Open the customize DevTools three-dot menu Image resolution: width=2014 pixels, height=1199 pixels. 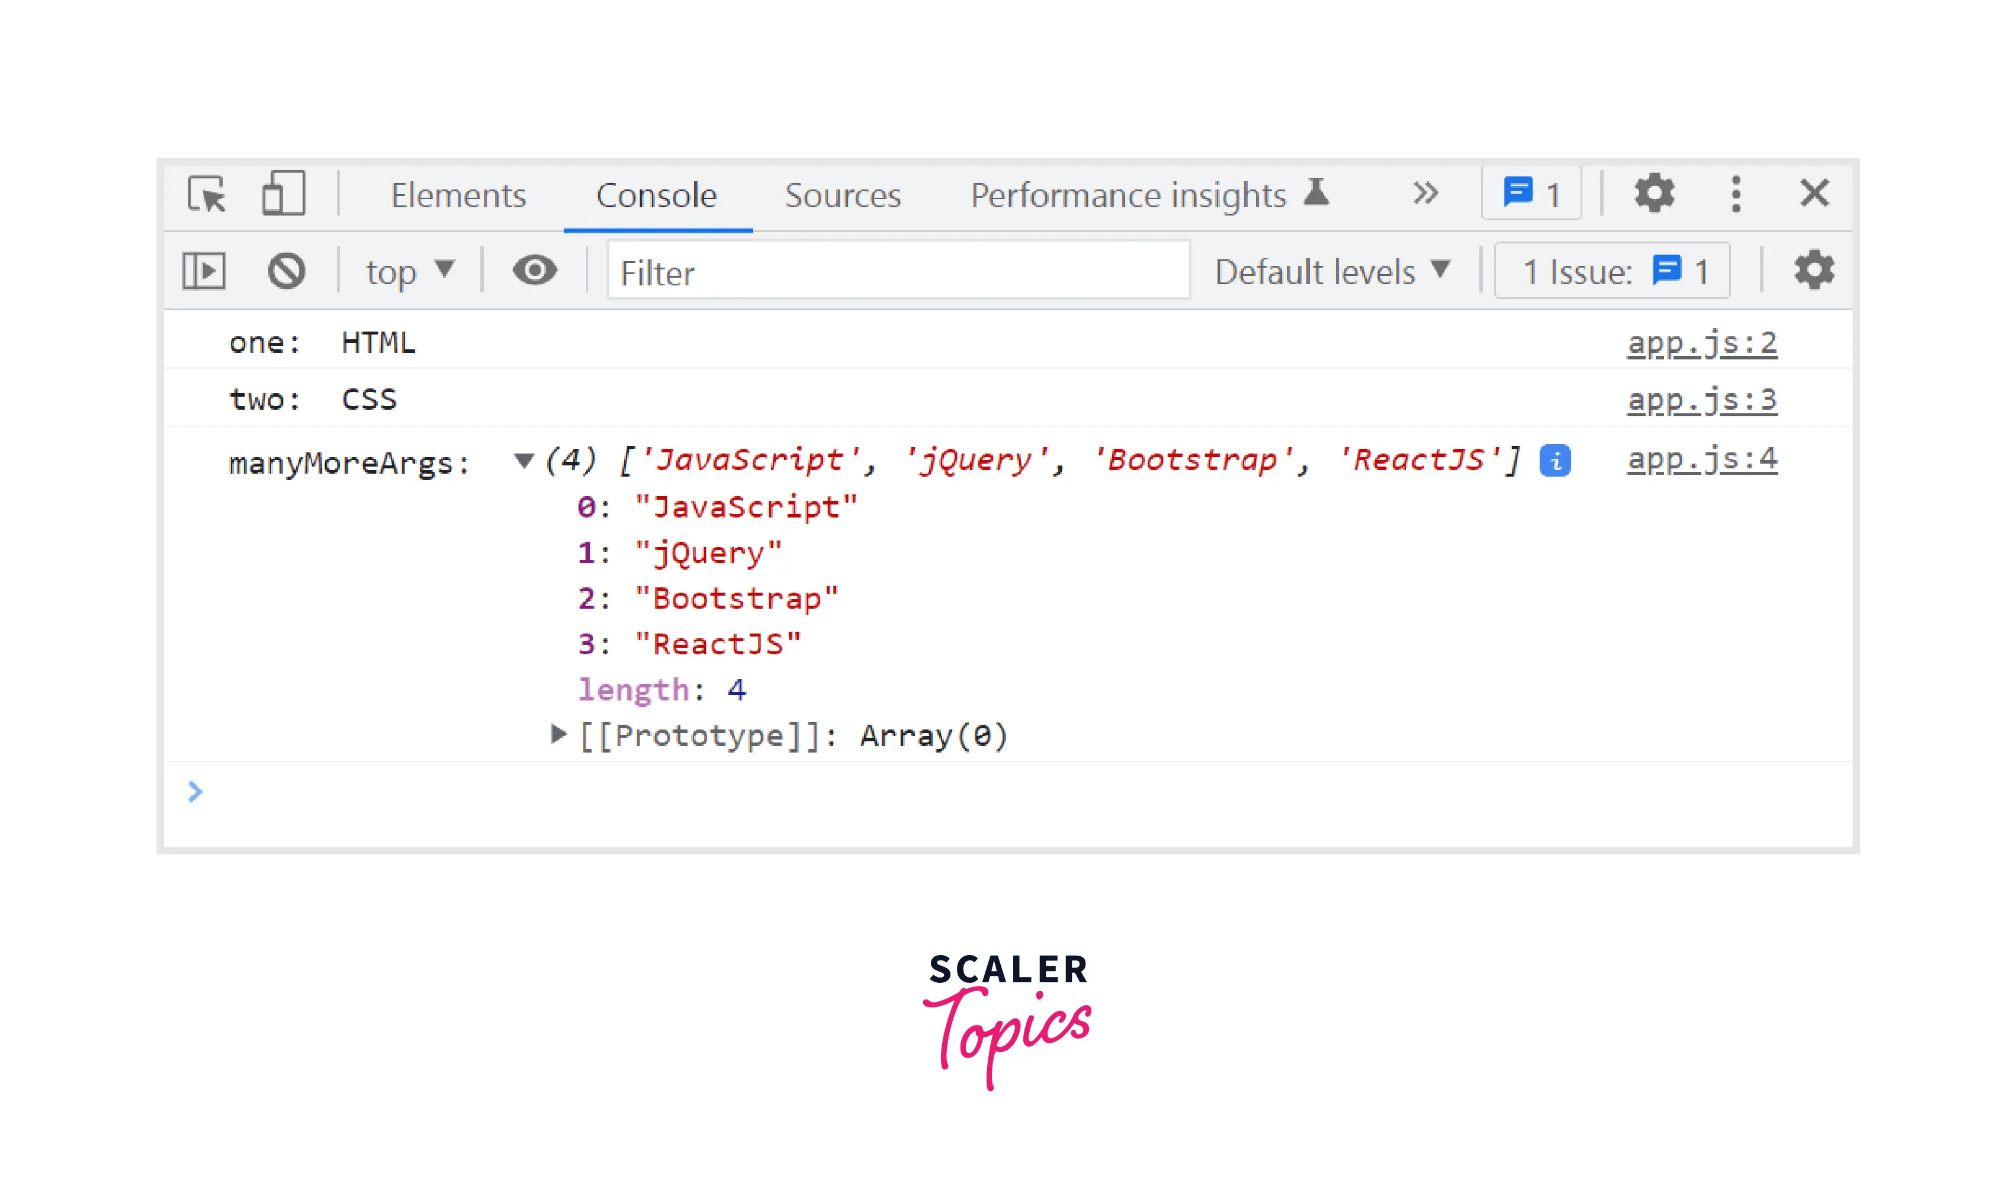tap(1735, 193)
